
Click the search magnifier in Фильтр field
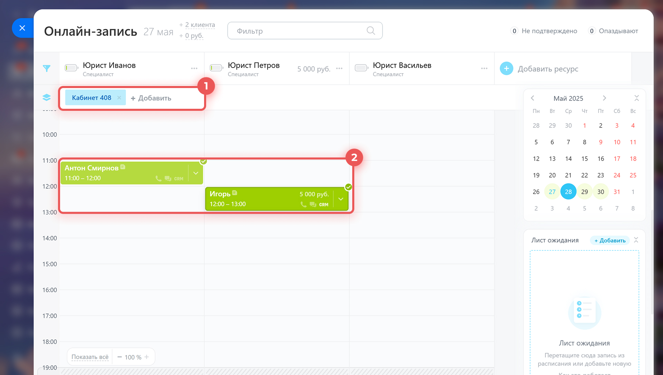371,31
